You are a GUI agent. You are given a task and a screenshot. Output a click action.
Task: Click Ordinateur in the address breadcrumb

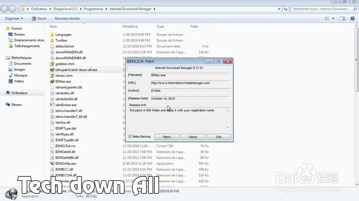[39, 9]
